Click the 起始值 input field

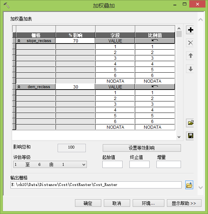pos(112,164)
